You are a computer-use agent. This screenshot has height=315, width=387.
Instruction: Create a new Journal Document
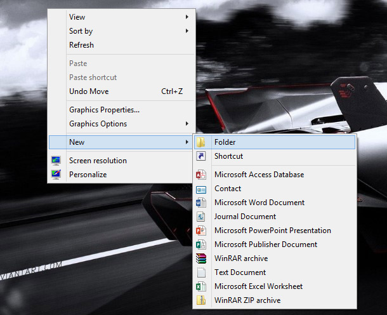(x=275, y=217)
